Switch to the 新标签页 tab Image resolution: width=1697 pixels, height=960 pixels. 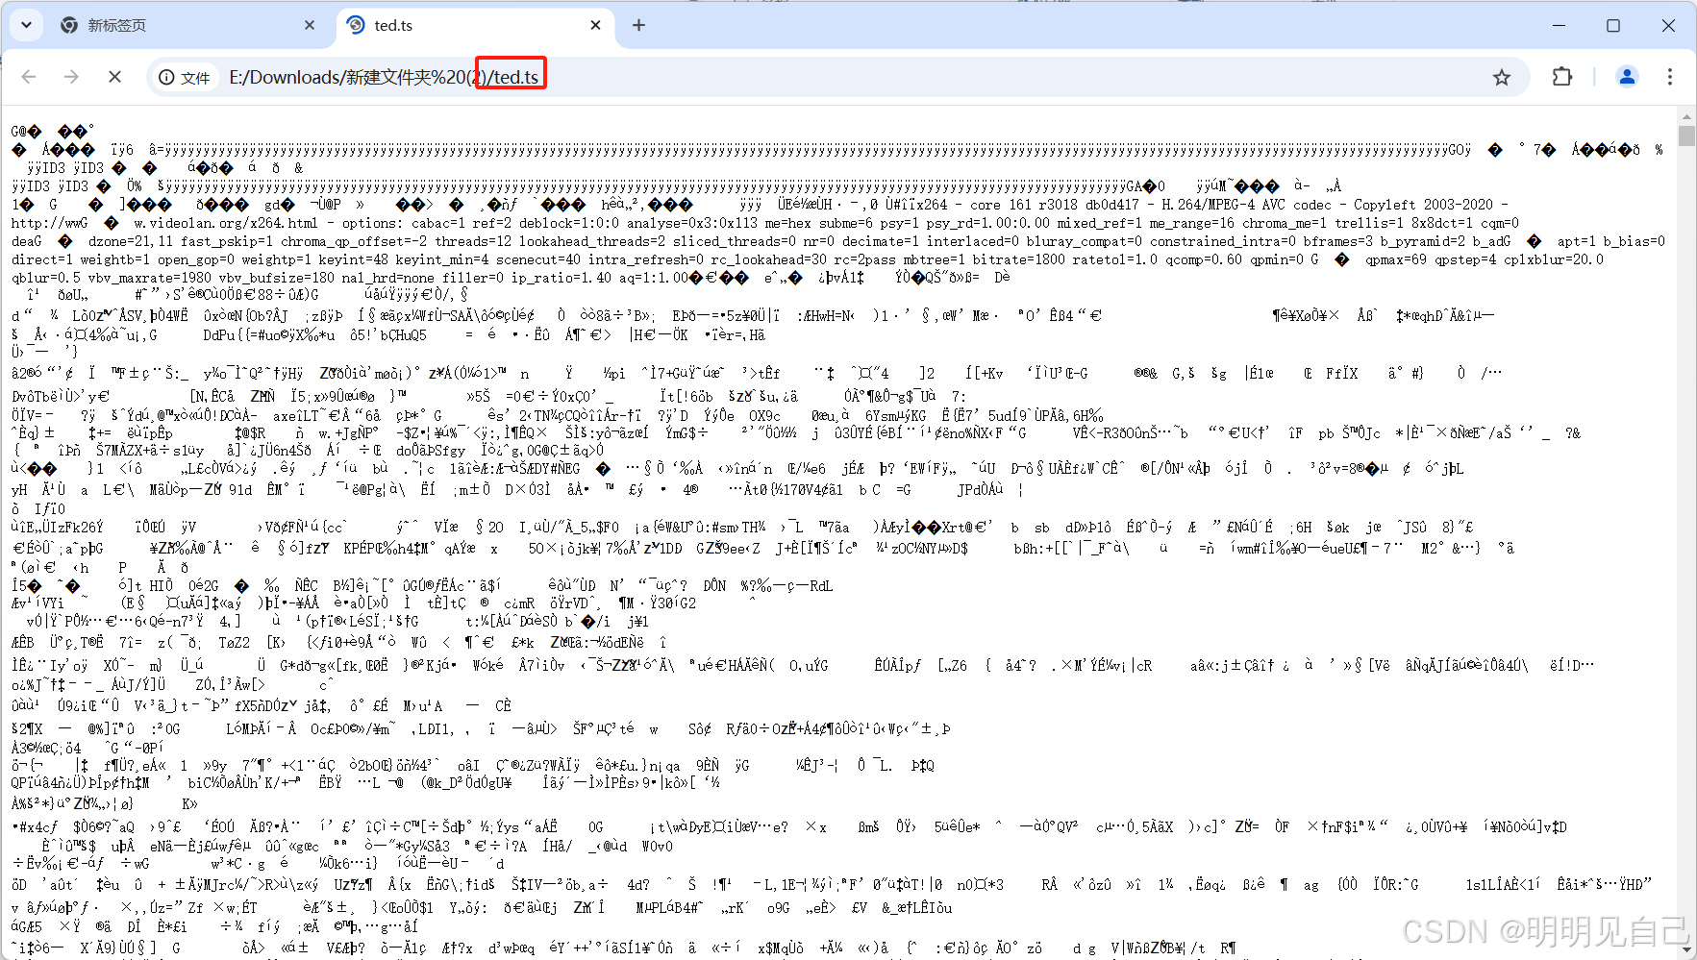(187, 25)
